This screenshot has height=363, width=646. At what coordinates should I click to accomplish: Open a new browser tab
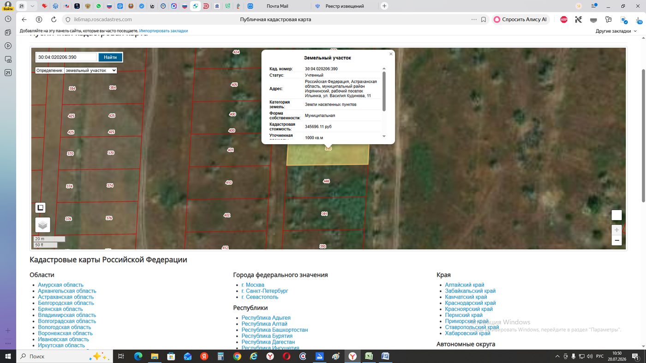tap(384, 6)
